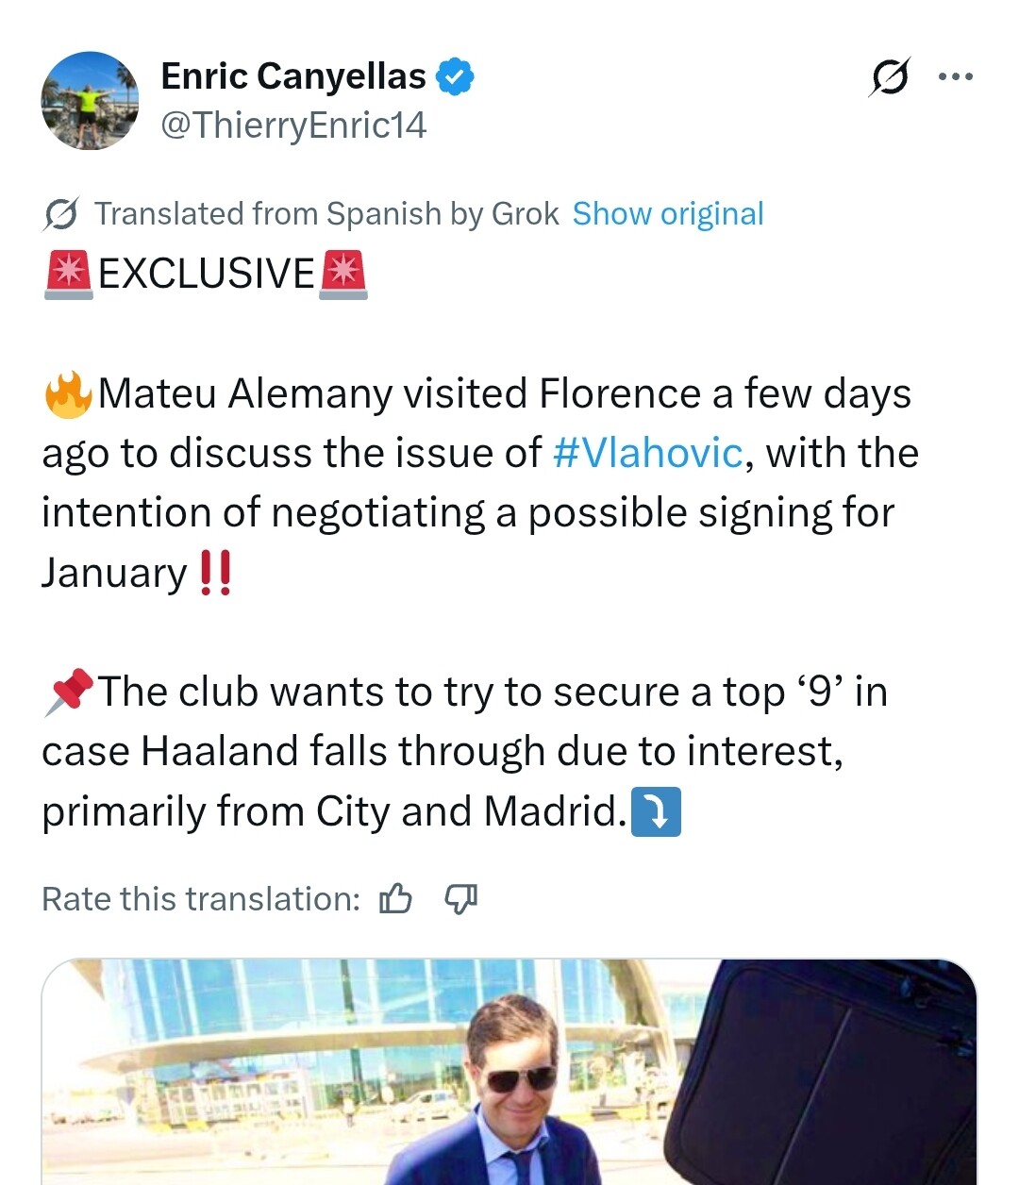Image resolution: width=1019 pixels, height=1185 pixels.
Task: Click the siren emoji after EXCLUSIVE
Action: [x=343, y=275]
